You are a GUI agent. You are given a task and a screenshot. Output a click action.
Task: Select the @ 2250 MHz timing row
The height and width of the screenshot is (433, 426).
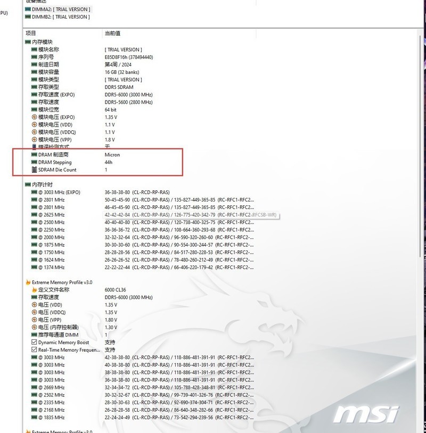point(142,230)
